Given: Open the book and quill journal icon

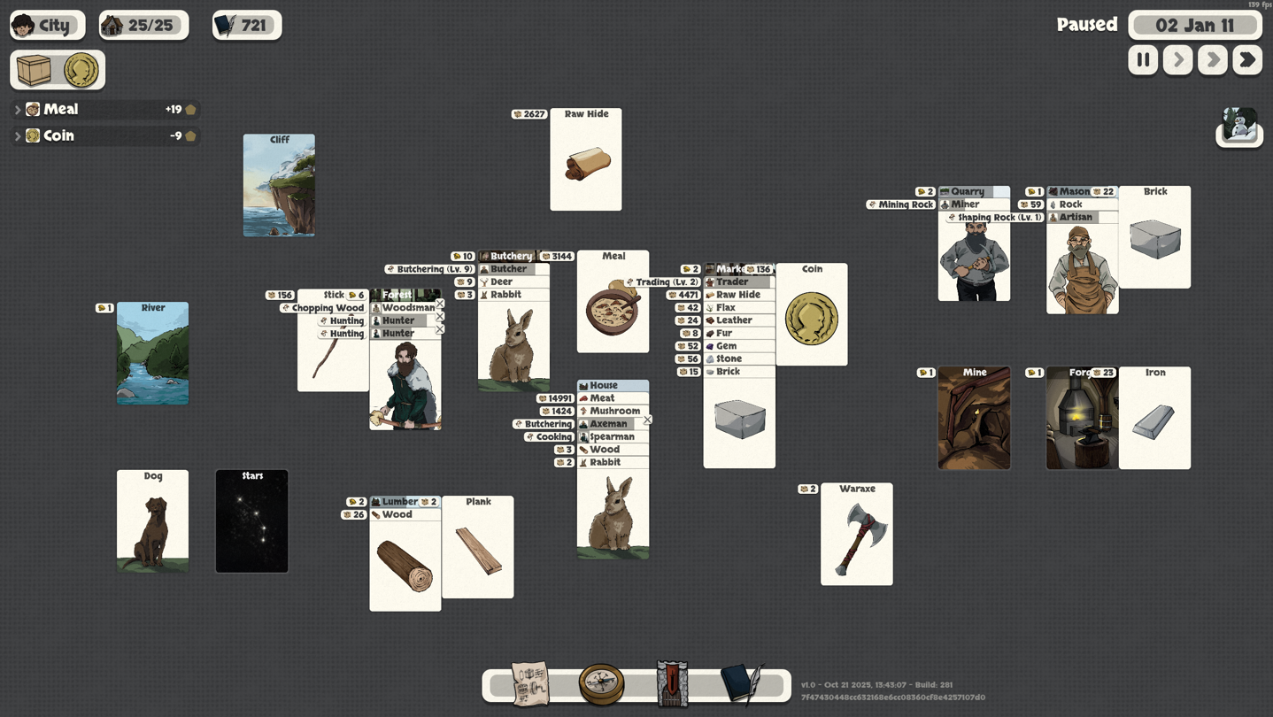Looking at the screenshot, I should [x=742, y=684].
